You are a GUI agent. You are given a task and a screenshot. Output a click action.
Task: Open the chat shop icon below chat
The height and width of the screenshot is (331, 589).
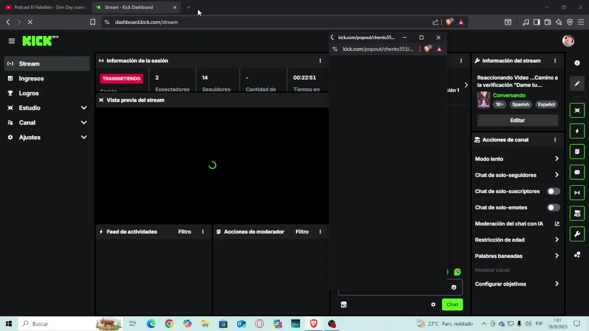coord(343,304)
